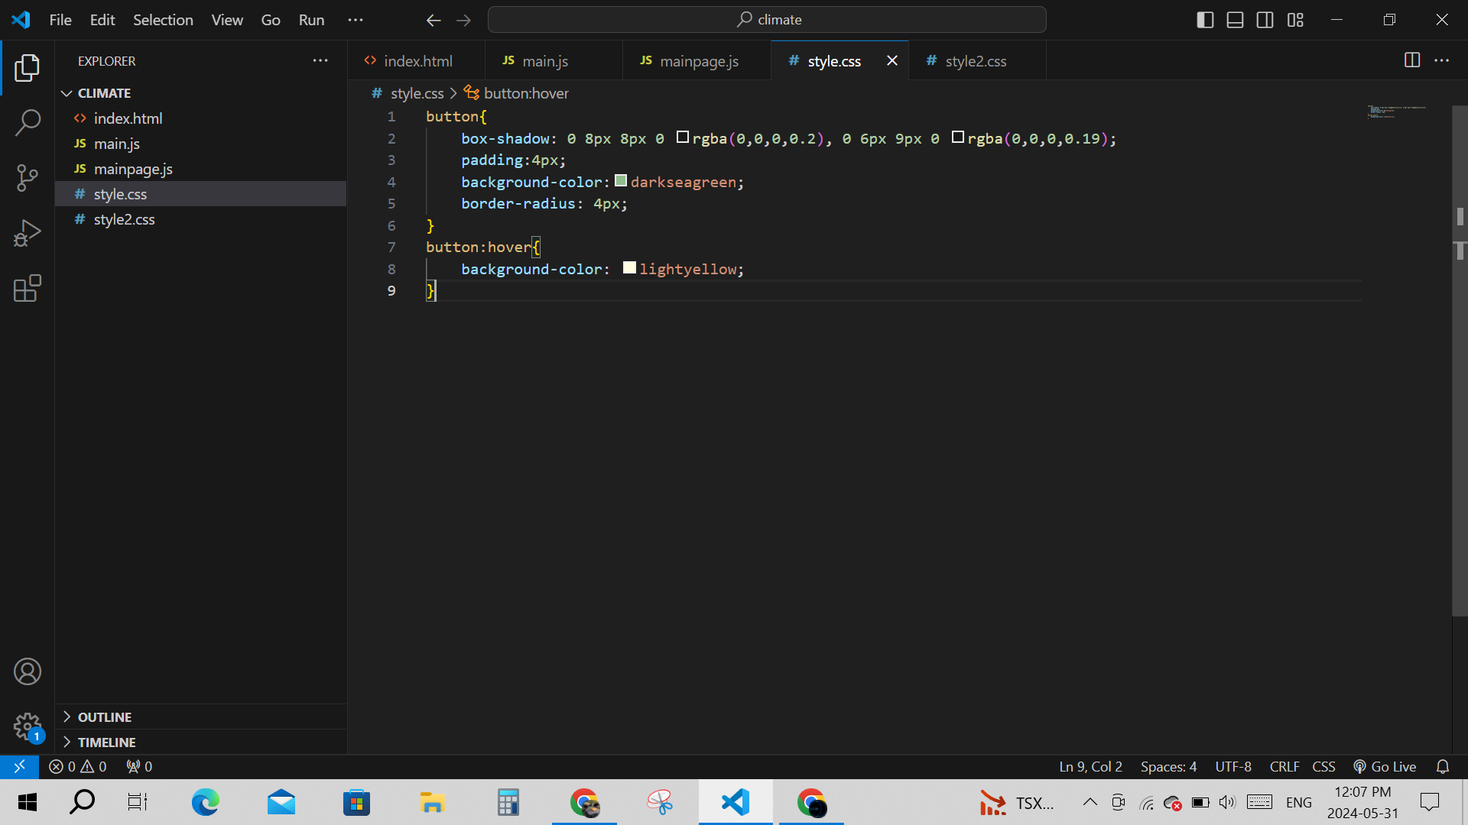
Task: Expand the TIMELINE section
Action: pyautogui.click(x=106, y=742)
